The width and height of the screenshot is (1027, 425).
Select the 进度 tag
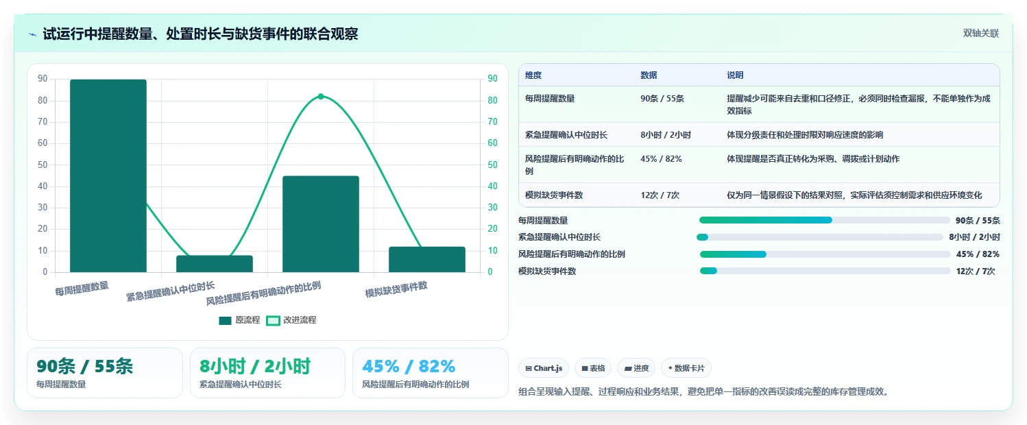click(x=636, y=368)
